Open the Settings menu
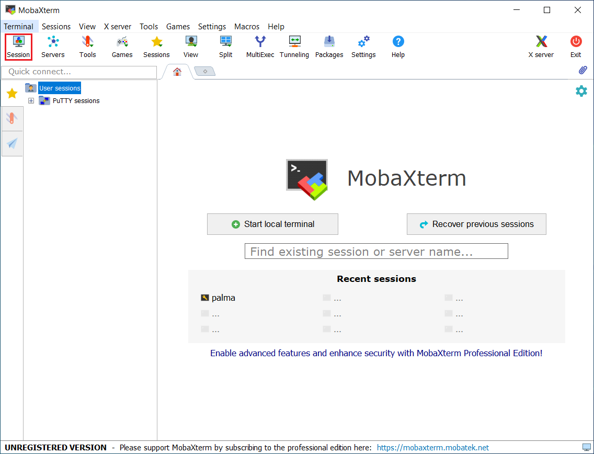Image resolution: width=594 pixels, height=454 pixels. pos(212,27)
